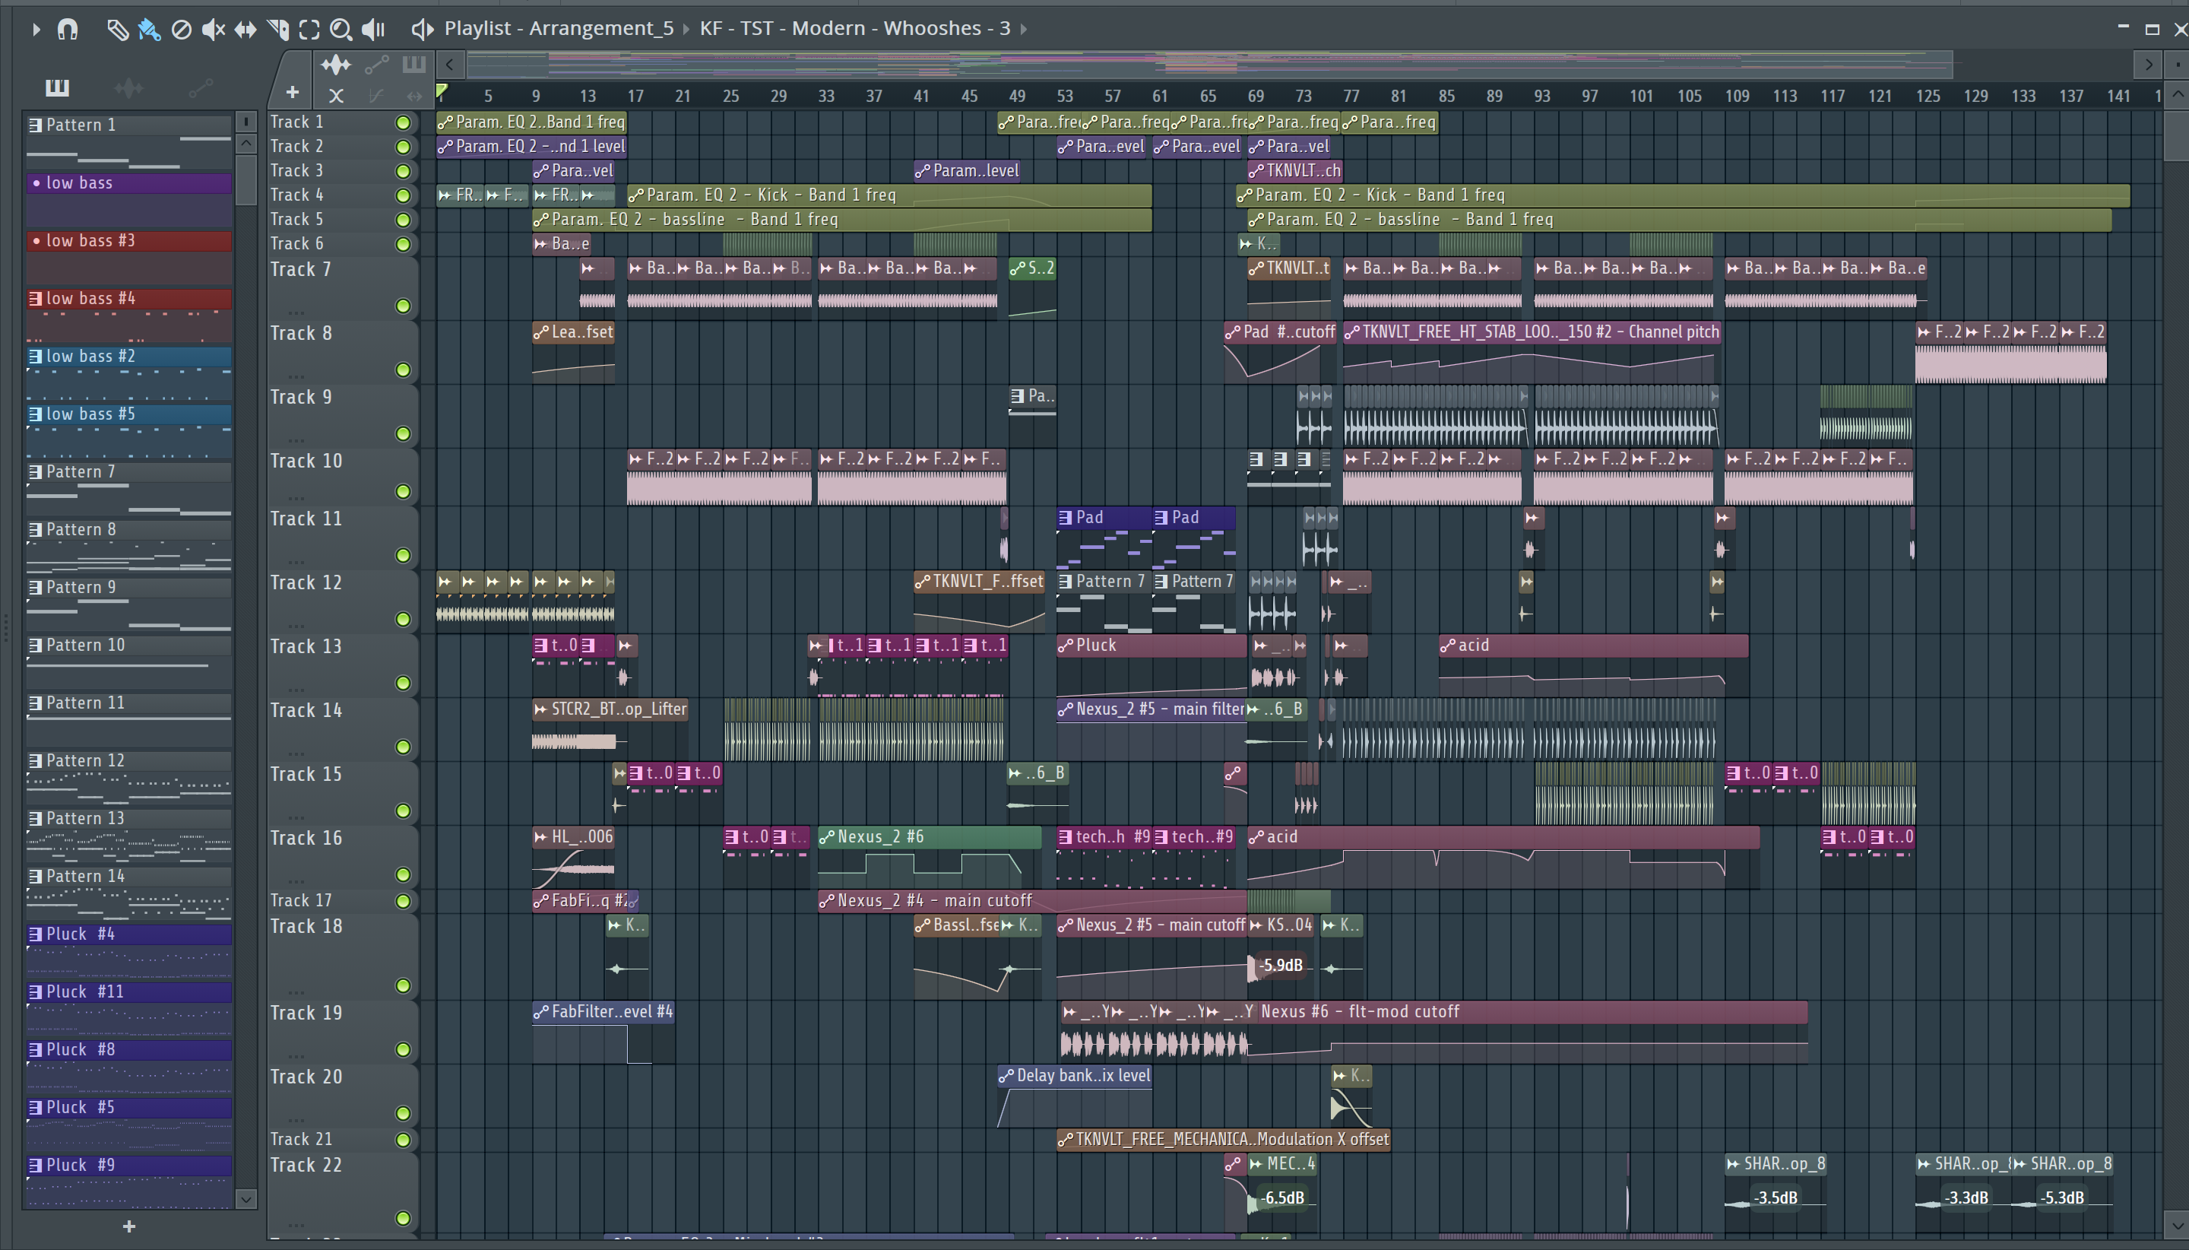
Task: Select Pluck #11 pattern
Action: [x=128, y=1008]
